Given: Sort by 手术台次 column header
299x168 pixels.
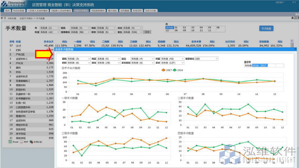Looking at the screenshot, I should point(49,42).
